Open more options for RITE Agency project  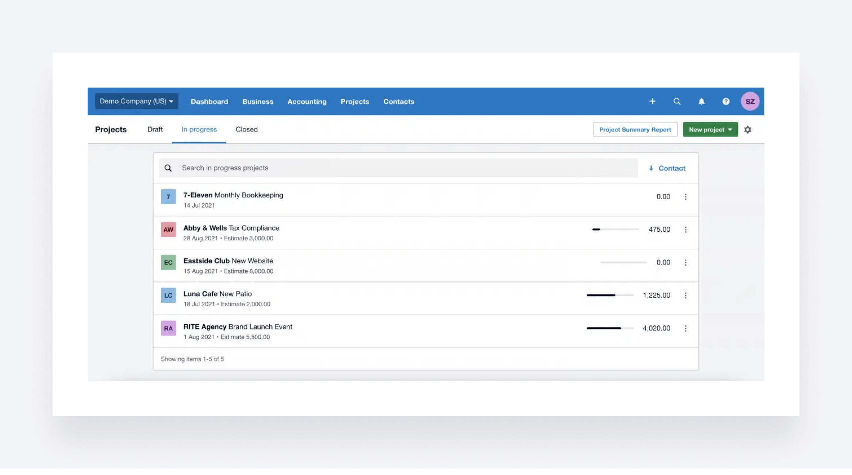coord(685,328)
